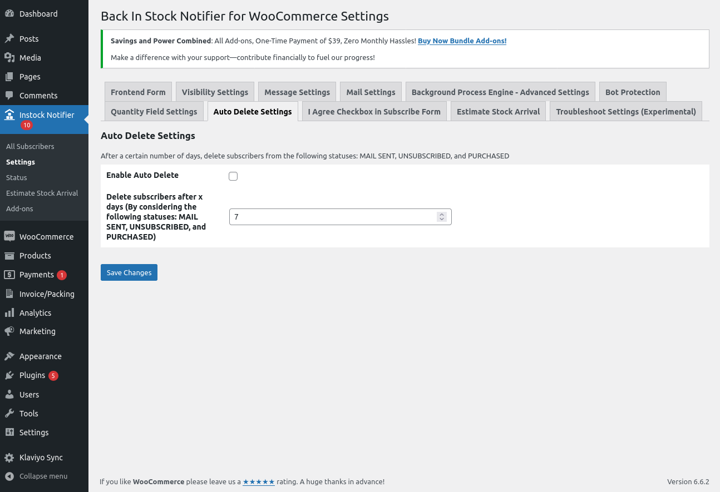Image resolution: width=720 pixels, height=492 pixels.
Task: Click the Analytics bar chart icon
Action: (9, 313)
